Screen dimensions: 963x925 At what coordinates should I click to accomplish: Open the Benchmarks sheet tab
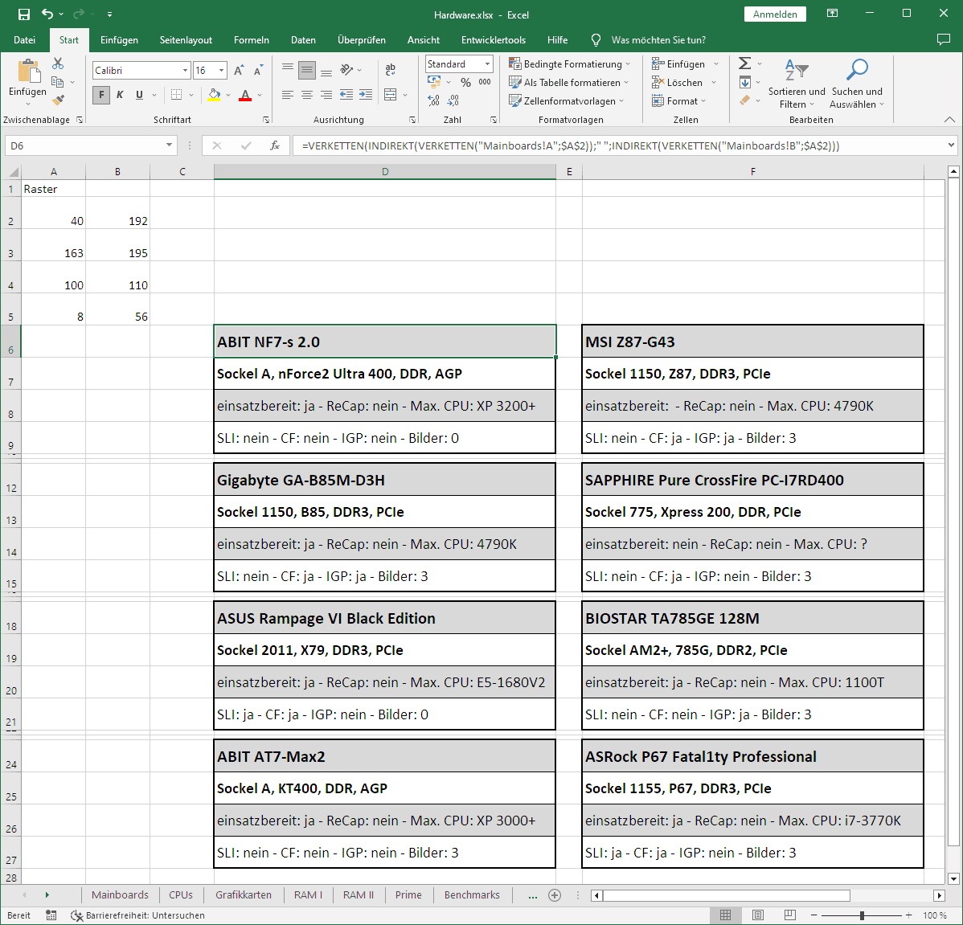coord(472,895)
